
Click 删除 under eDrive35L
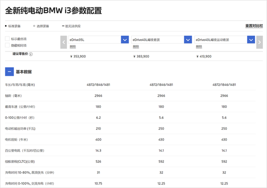tap(73, 46)
